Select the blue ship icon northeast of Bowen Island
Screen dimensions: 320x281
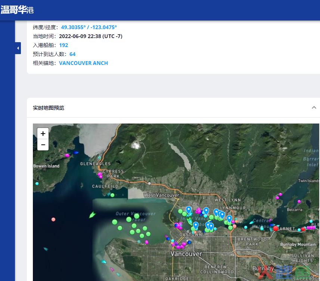pos(76,153)
